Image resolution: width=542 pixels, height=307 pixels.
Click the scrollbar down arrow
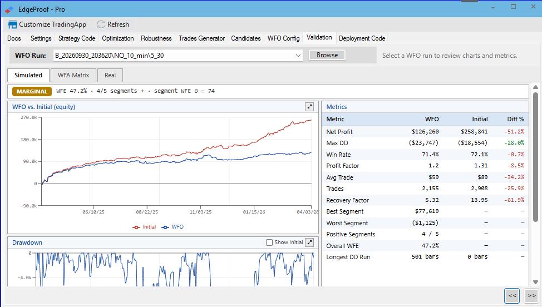pos(535,282)
